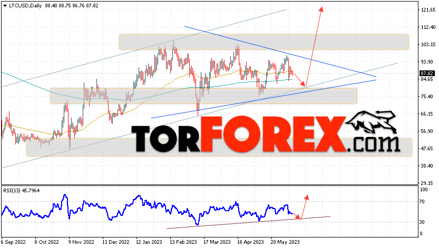Click date label 17 Mar 2023
Screen dimensions: 439x248
point(217,242)
